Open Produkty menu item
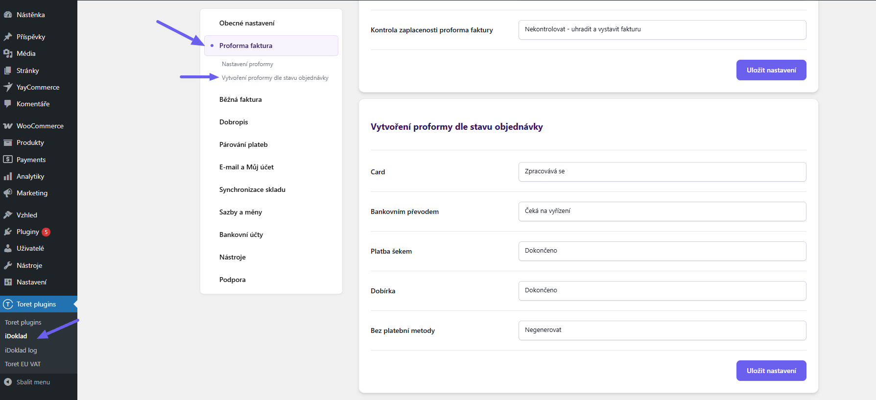Screen dimensions: 876x400 pos(30,142)
